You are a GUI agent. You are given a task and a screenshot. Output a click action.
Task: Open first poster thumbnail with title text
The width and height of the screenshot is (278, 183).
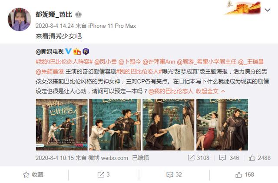[x=62, y=125]
